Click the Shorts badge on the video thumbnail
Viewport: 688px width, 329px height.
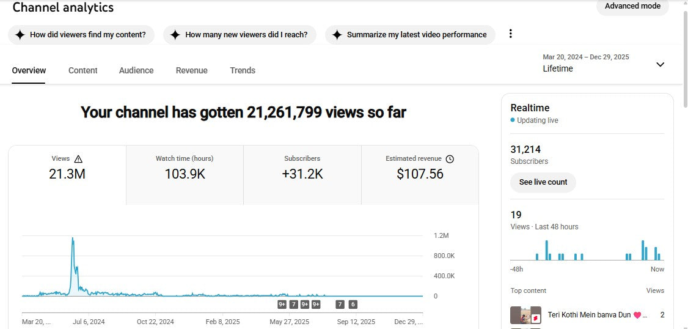[x=535, y=319]
